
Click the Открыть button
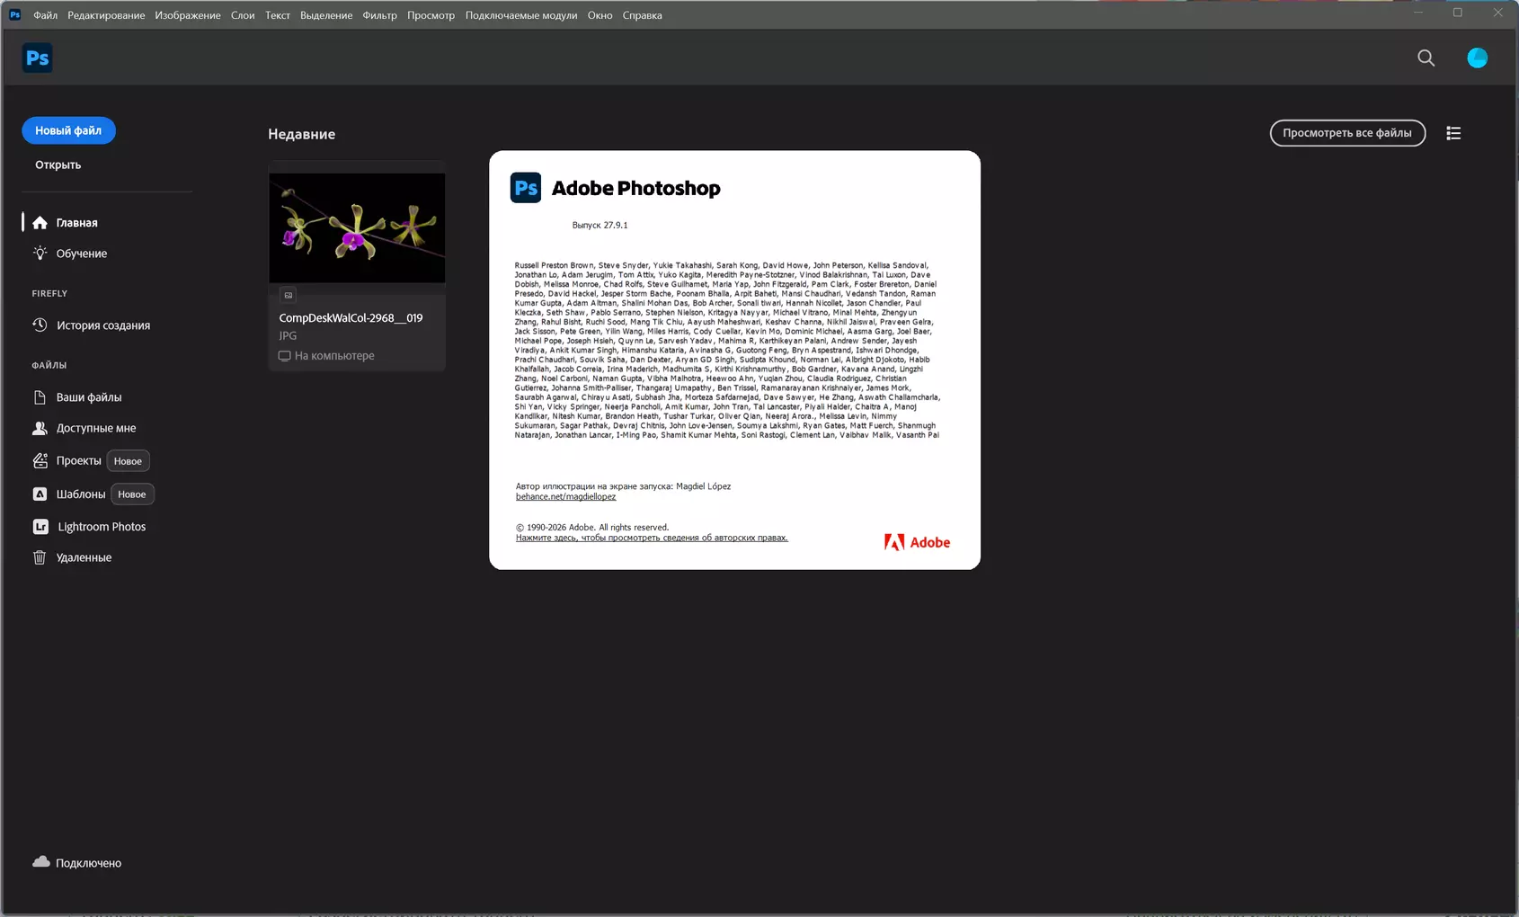(x=58, y=165)
